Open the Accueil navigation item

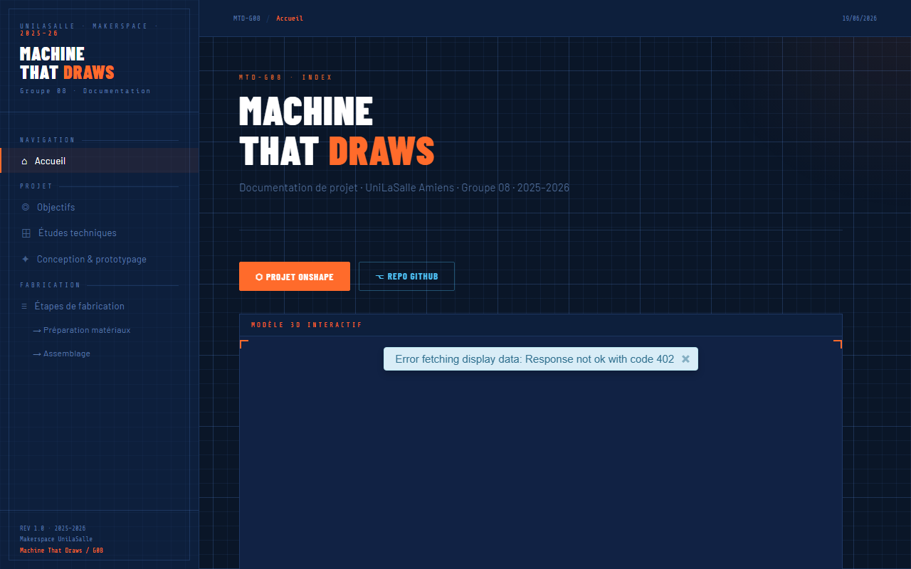pos(100,161)
